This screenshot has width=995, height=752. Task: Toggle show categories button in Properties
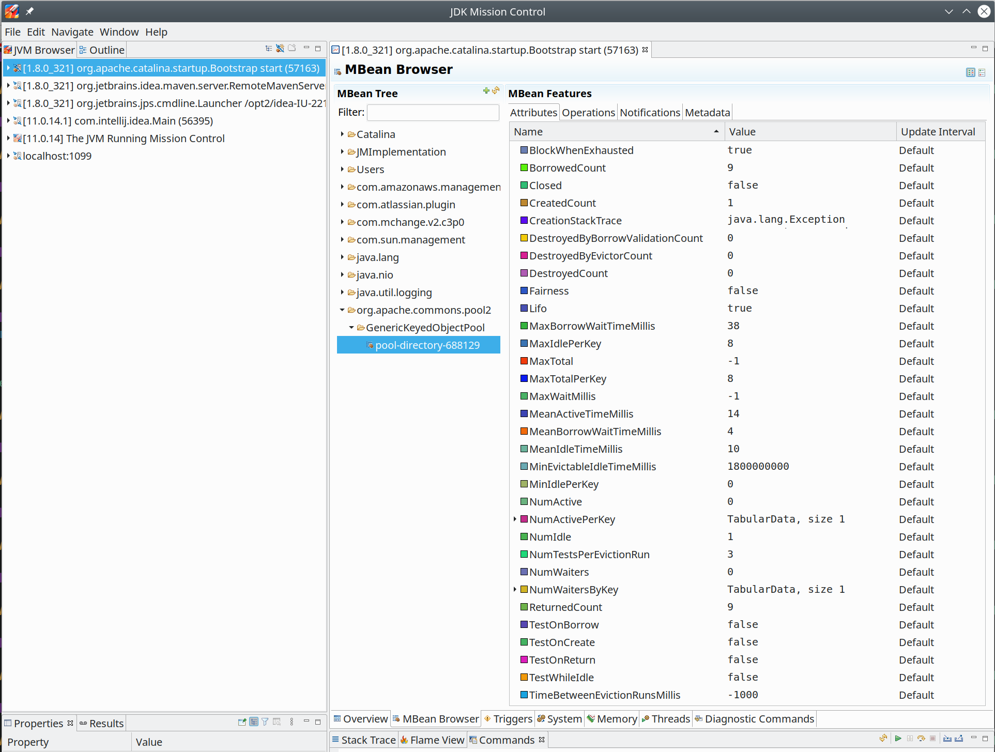tap(253, 722)
